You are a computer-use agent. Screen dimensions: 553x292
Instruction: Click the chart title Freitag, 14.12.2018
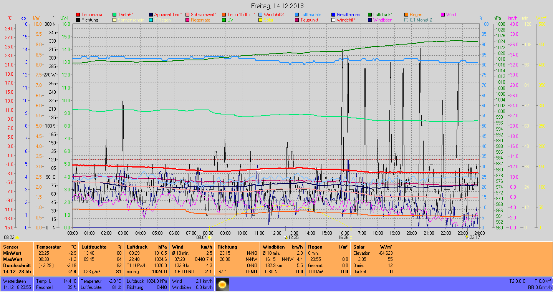click(x=277, y=6)
